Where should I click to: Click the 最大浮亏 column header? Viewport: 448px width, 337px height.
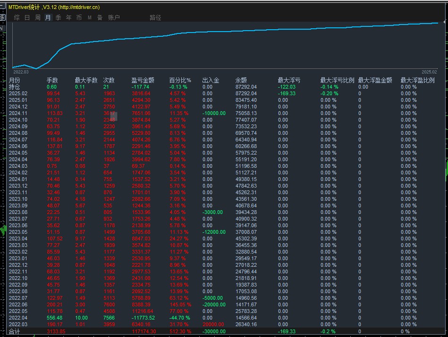click(289, 80)
